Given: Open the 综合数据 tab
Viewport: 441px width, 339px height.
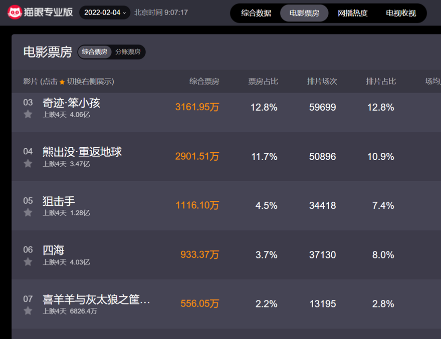Looking at the screenshot, I should pos(256,13).
